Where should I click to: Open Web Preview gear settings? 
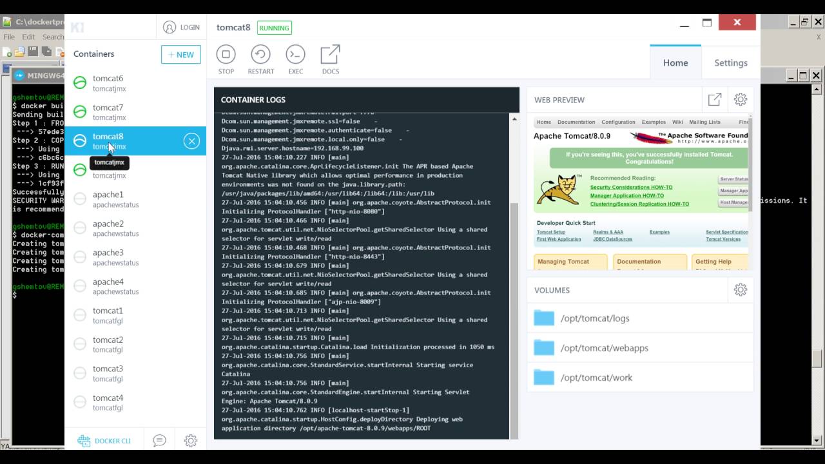click(741, 99)
